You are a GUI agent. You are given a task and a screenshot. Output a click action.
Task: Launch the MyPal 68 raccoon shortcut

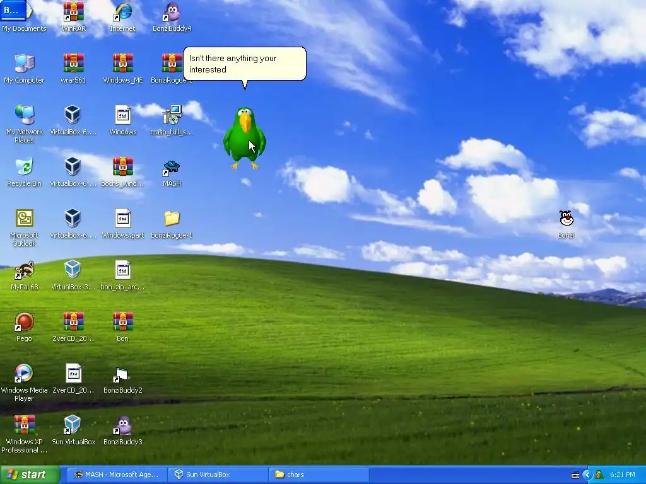tap(25, 270)
